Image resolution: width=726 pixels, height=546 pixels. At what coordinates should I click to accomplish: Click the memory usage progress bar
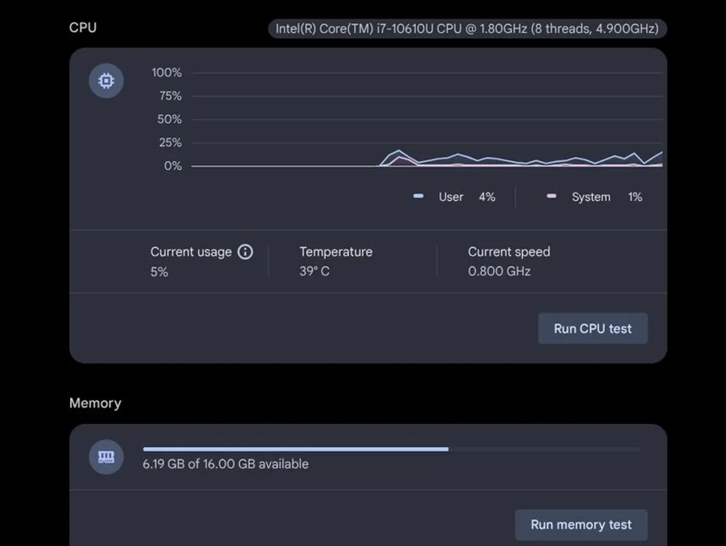392,449
